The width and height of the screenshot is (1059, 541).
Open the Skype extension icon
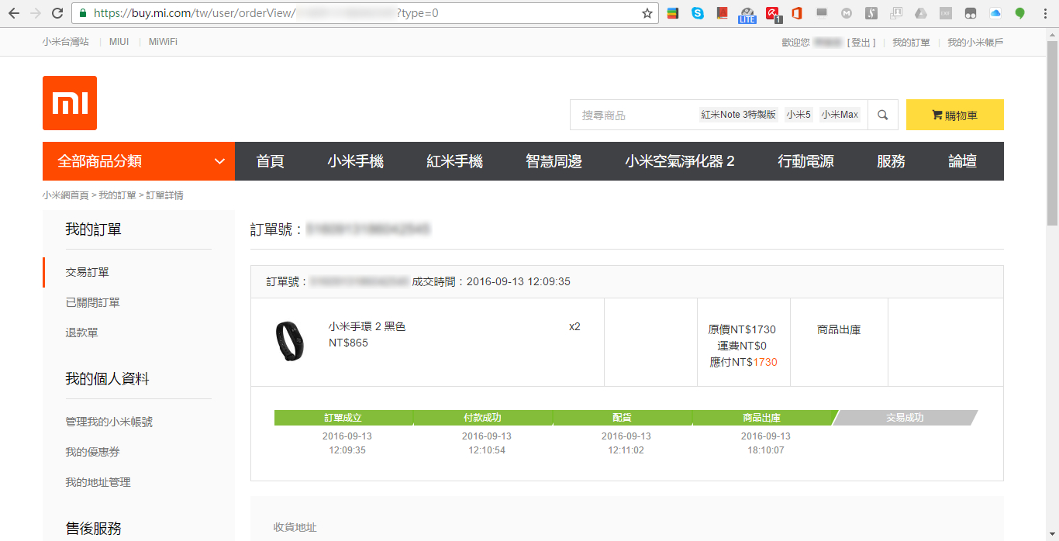698,13
